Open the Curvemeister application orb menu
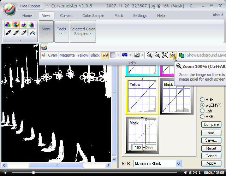The width and height of the screenshot is (226, 176). [10, 9]
